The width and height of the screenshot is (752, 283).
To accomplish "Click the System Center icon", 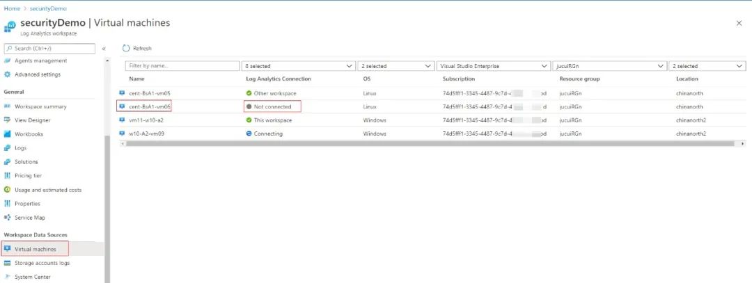I will 7,277.
